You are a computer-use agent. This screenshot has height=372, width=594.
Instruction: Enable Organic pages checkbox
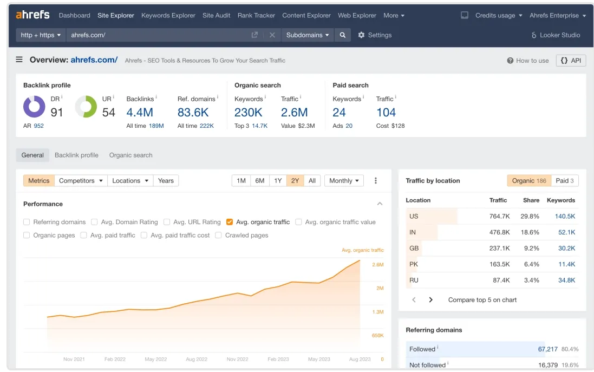tap(27, 235)
